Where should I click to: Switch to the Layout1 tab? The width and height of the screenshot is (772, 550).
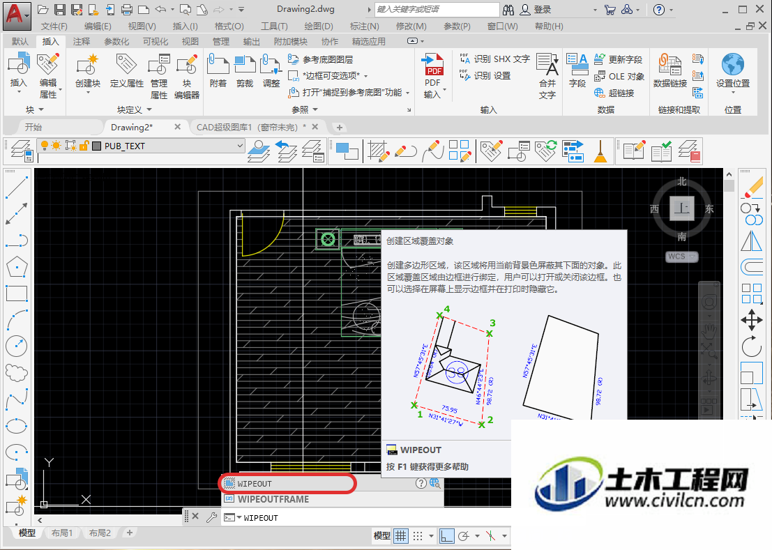(62, 533)
